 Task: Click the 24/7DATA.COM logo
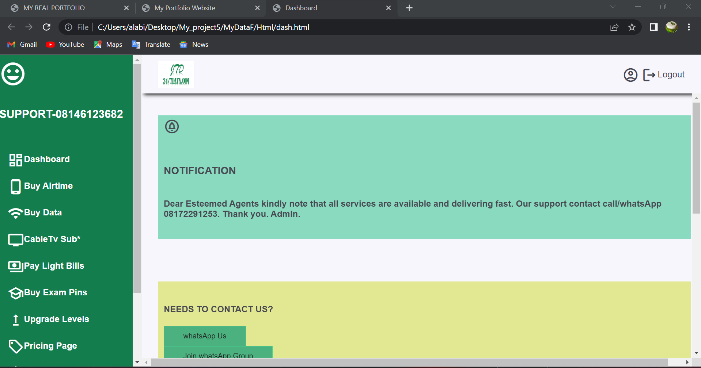pos(176,74)
